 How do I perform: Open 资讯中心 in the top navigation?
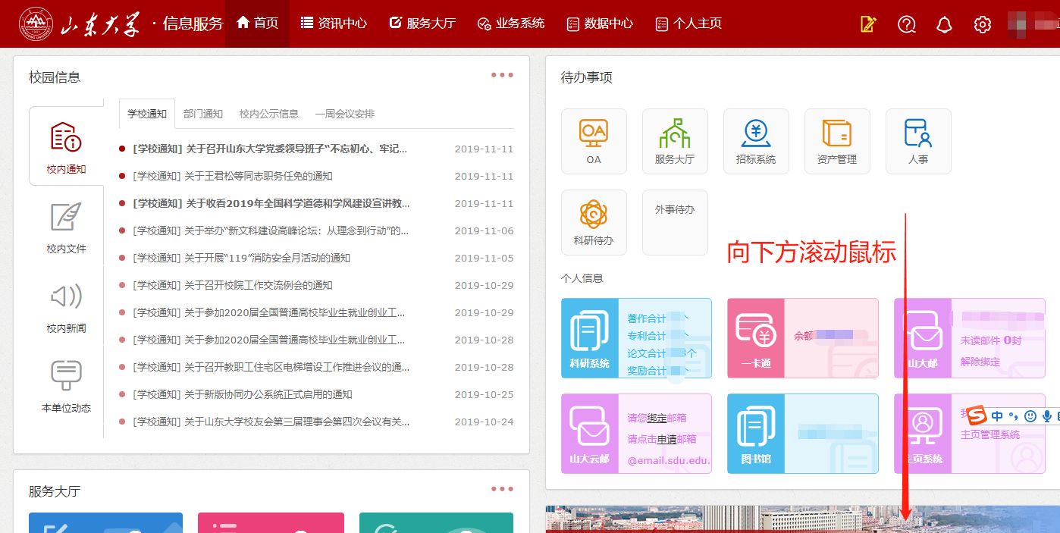pos(334,24)
